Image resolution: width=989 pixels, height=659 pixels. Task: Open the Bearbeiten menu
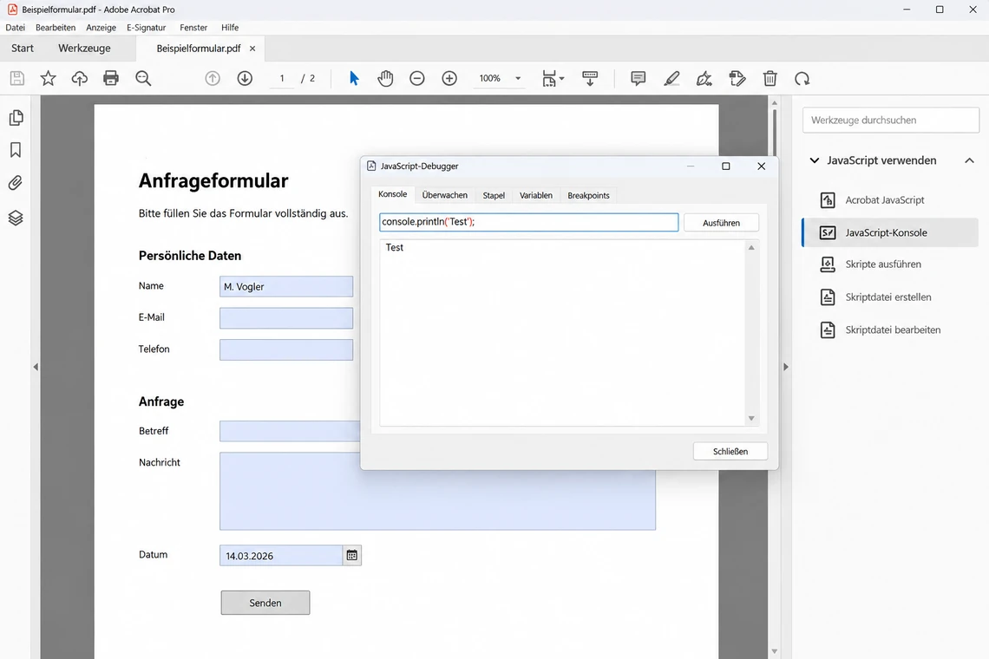(x=56, y=27)
